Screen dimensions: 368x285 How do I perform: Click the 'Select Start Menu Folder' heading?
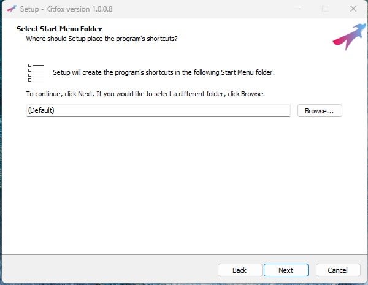pos(59,29)
